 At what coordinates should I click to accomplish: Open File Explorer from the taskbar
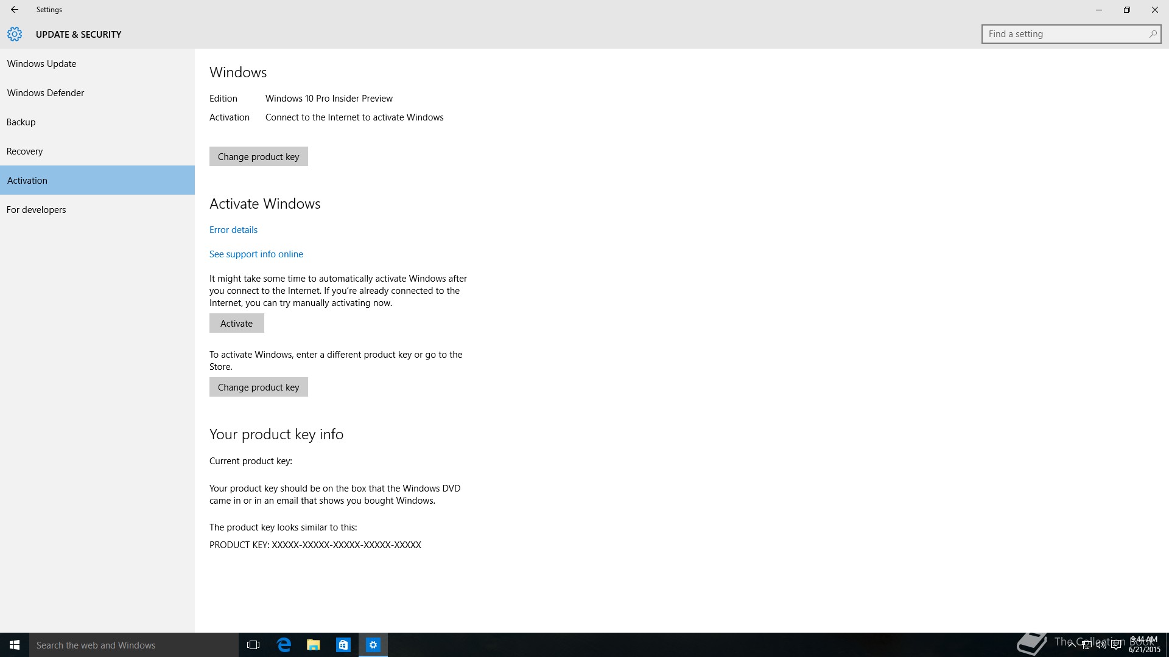pos(314,645)
